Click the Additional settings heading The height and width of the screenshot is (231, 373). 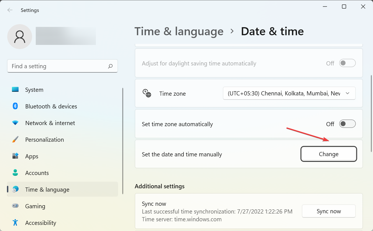click(x=160, y=186)
